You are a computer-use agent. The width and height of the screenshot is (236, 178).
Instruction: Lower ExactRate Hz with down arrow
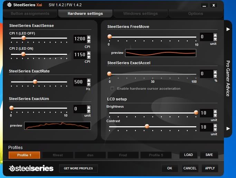tap(89, 84)
